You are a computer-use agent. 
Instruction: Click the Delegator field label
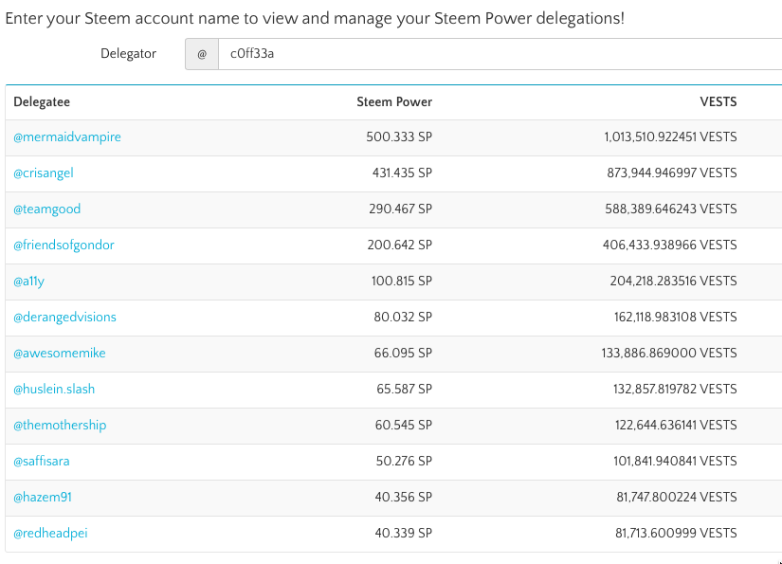128,54
